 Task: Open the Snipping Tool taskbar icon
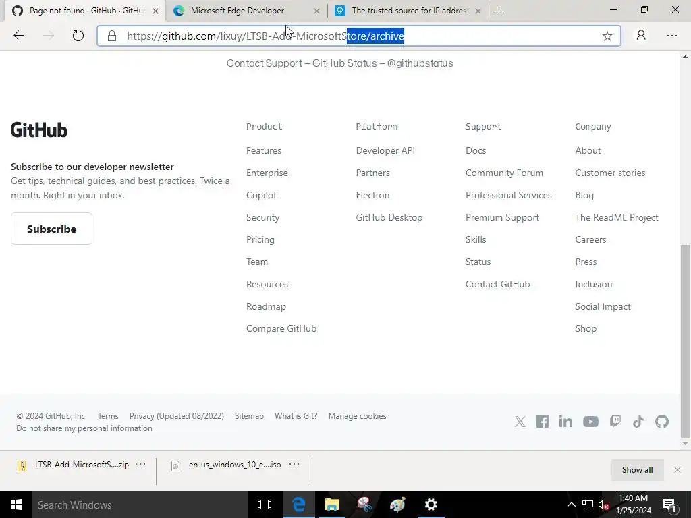tap(364, 505)
